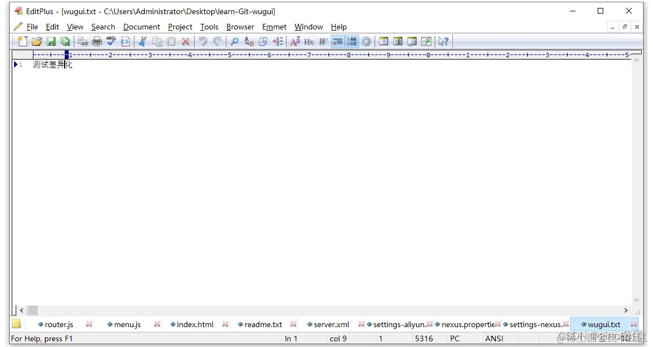Close the menu.js tab
Viewport: 651px width, 347px height.
(x=157, y=324)
